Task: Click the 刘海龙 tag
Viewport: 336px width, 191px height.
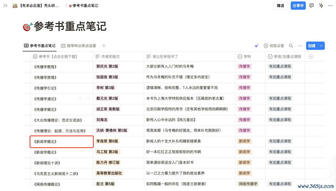Action: (102, 120)
